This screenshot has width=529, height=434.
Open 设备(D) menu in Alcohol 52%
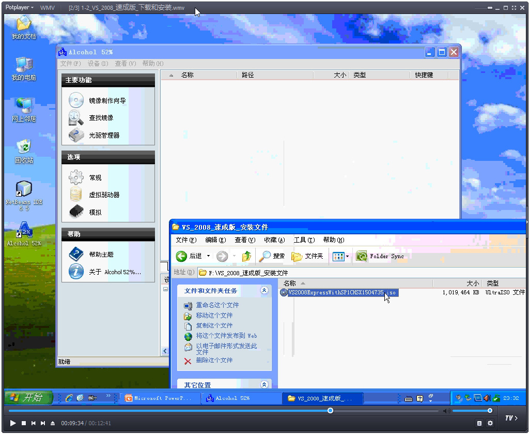tap(98, 64)
